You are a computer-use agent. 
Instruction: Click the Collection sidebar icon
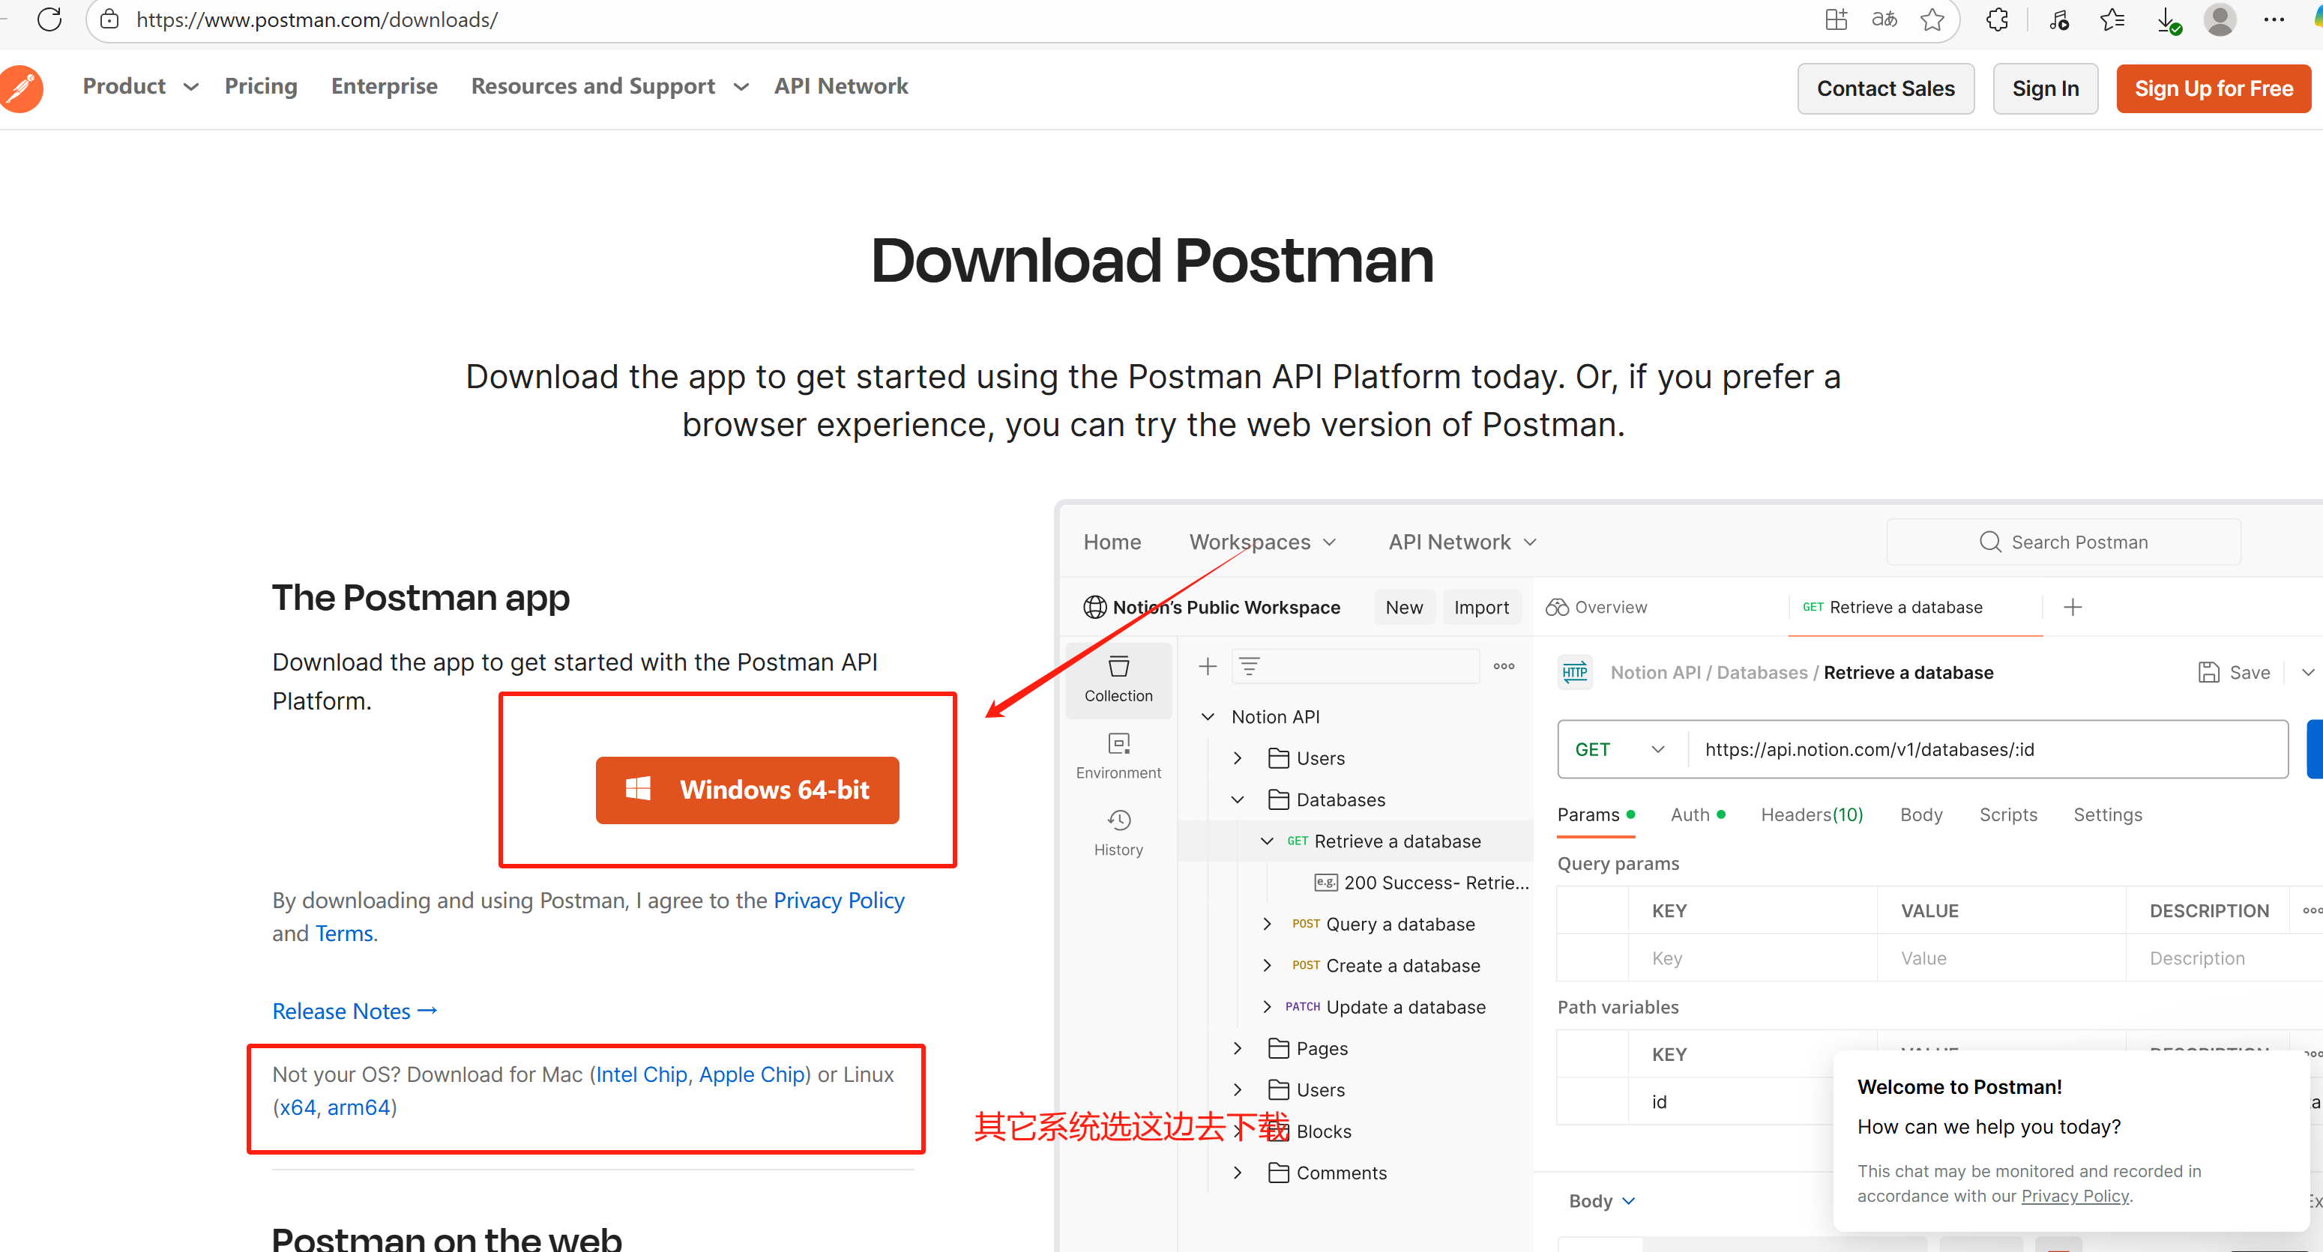tap(1118, 680)
